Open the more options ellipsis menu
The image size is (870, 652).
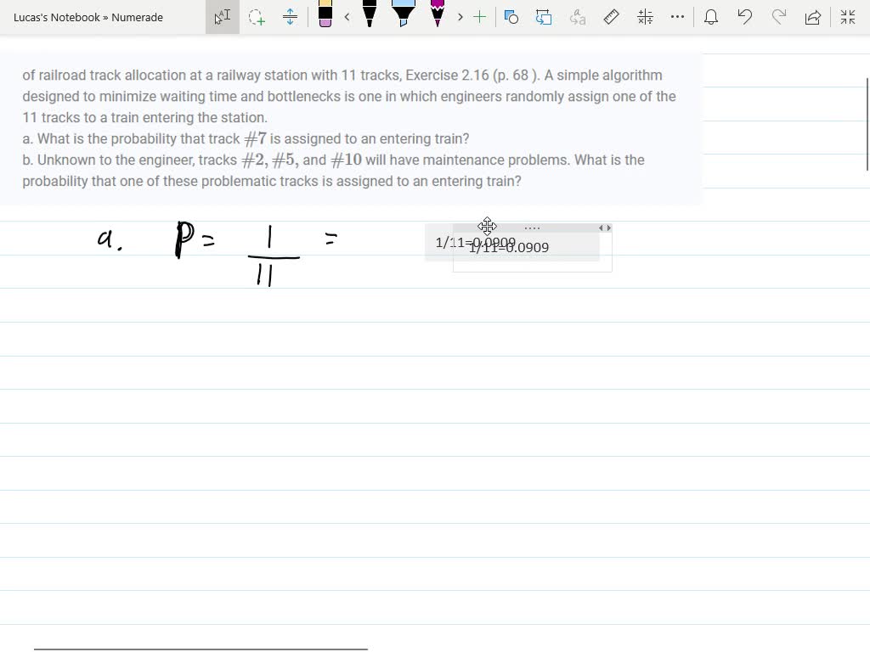(x=677, y=17)
